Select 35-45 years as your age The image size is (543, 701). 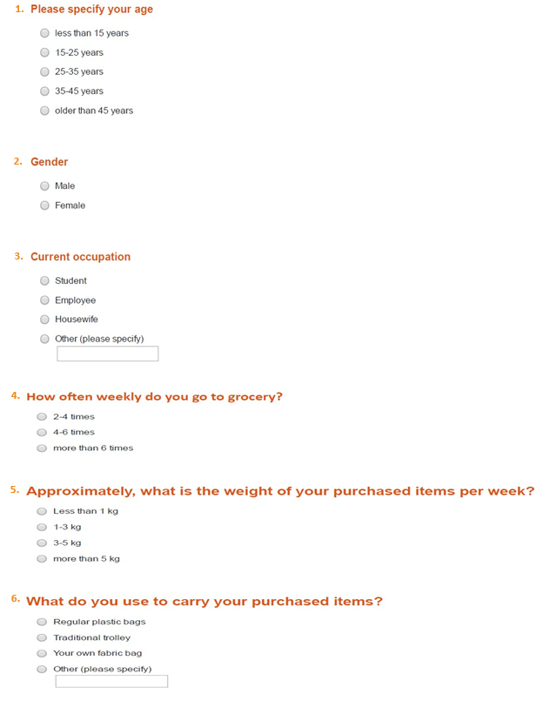click(x=45, y=91)
